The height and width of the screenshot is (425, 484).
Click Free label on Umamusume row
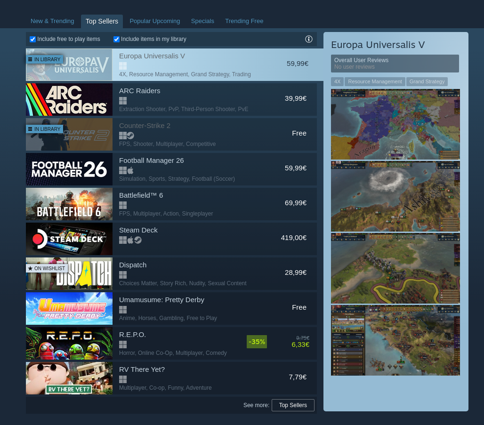pyautogui.click(x=299, y=307)
